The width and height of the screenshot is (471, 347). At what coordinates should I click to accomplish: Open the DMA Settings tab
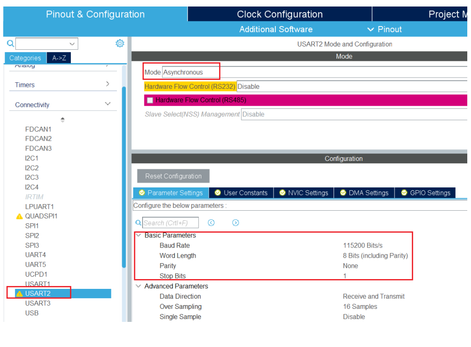coord(364,193)
